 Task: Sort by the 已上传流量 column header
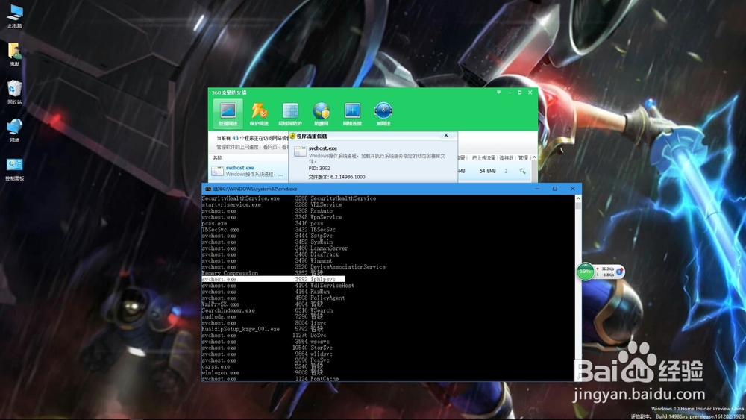pyautogui.click(x=483, y=157)
